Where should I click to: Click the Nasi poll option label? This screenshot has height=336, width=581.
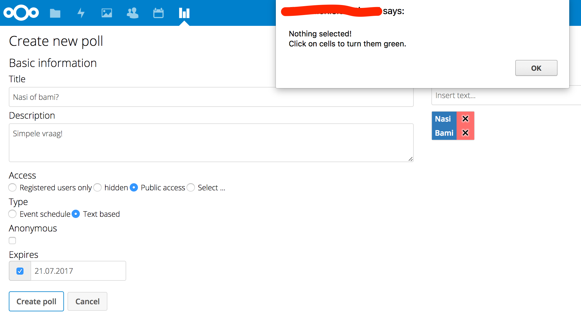(x=444, y=119)
